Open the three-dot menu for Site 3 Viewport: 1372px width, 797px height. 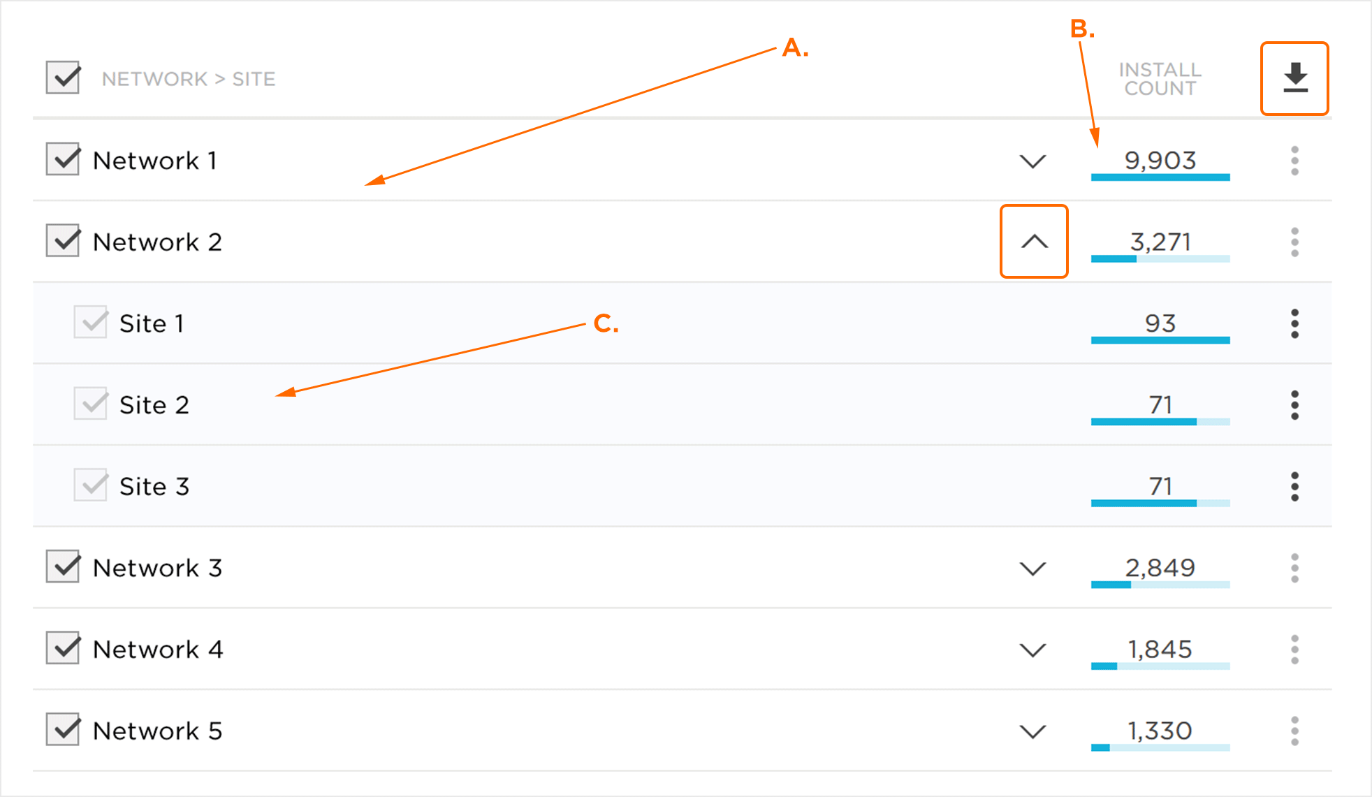pyautogui.click(x=1294, y=487)
